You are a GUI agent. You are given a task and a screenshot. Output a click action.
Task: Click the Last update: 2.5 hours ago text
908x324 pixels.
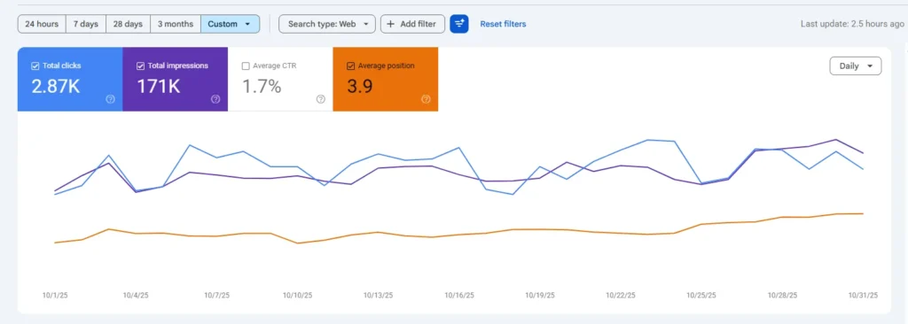pos(852,24)
